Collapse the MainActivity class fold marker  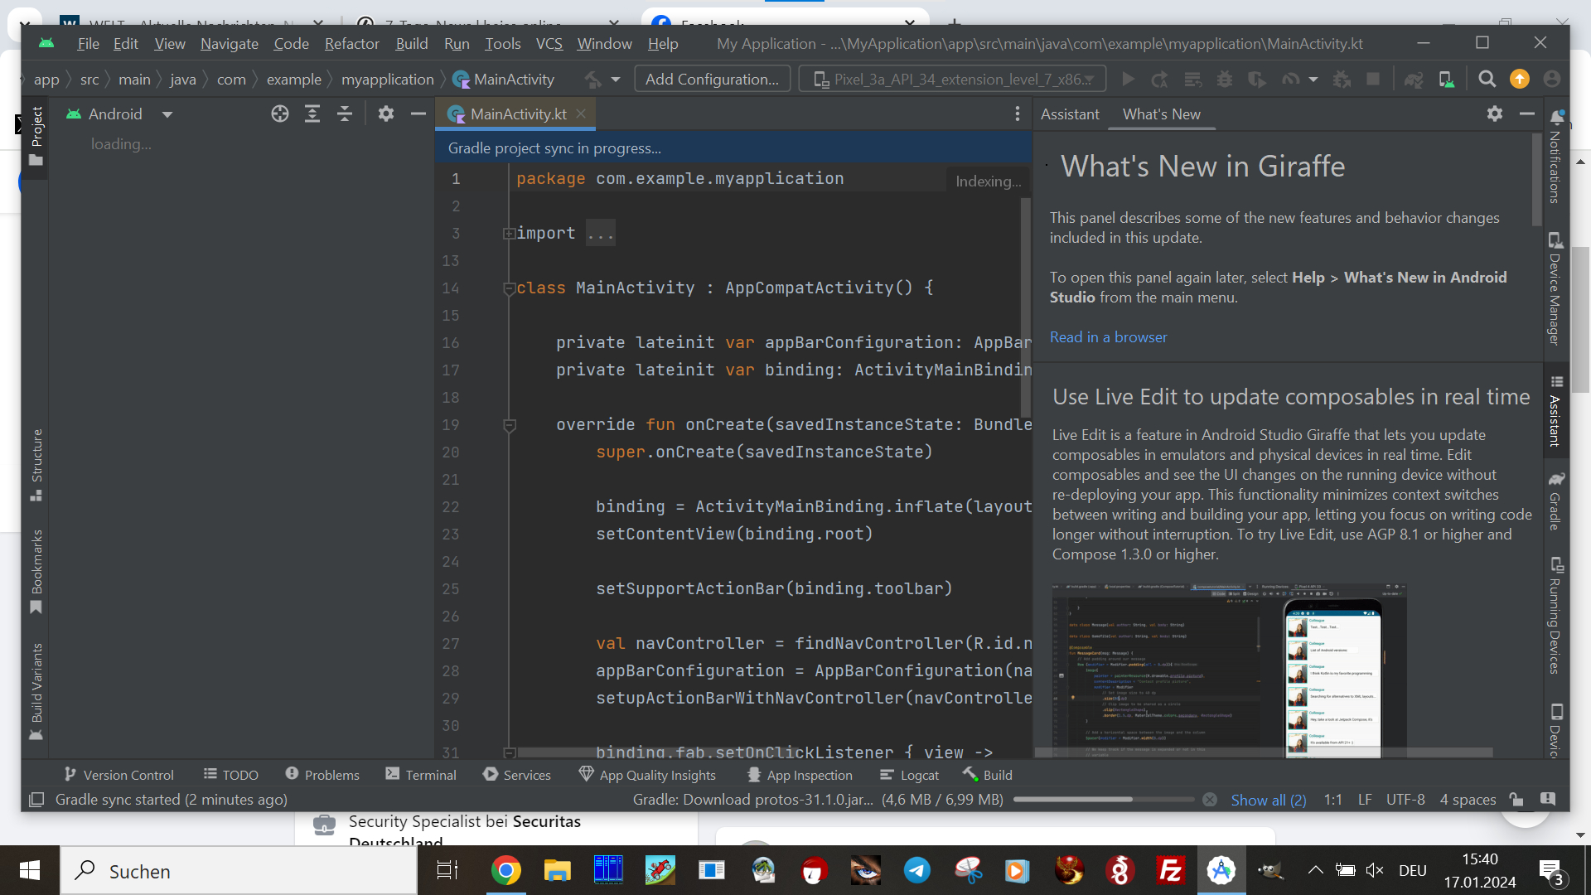pyautogui.click(x=509, y=288)
